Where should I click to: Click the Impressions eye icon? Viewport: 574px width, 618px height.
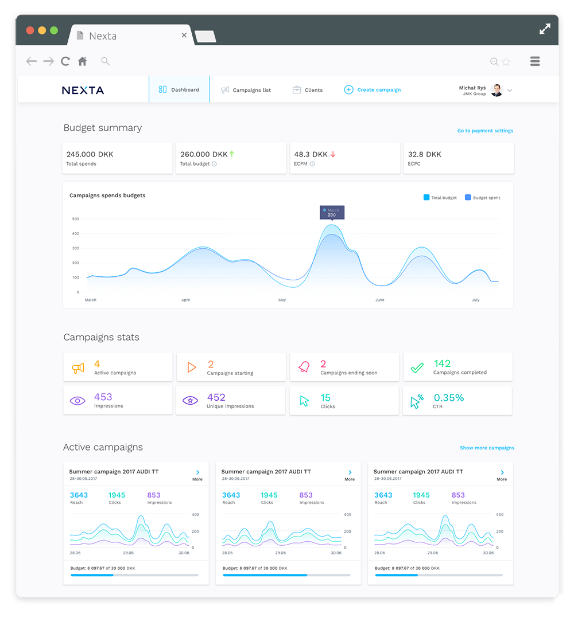77,401
